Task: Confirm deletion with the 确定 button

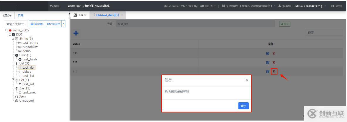Action: pyautogui.click(x=243, y=106)
